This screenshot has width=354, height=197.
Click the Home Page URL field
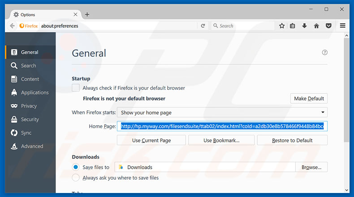[222, 126]
